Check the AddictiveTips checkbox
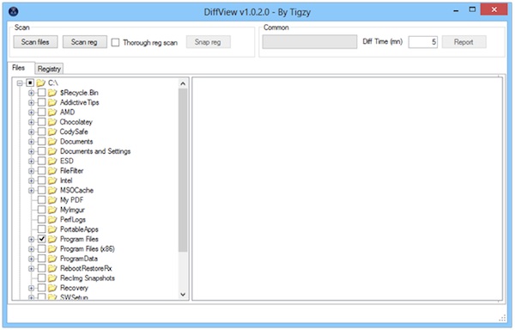515x330 pixels. [x=42, y=102]
